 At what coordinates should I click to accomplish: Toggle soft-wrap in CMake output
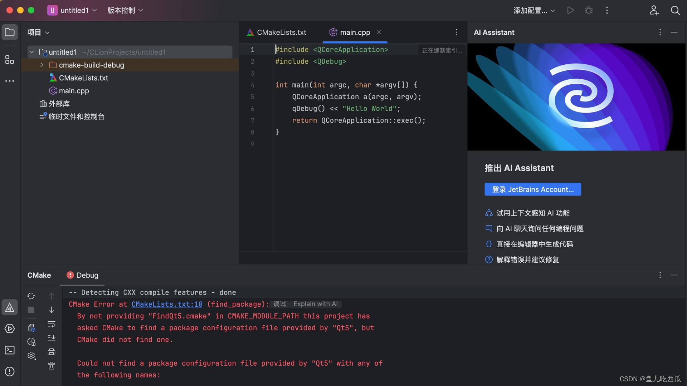[52, 324]
